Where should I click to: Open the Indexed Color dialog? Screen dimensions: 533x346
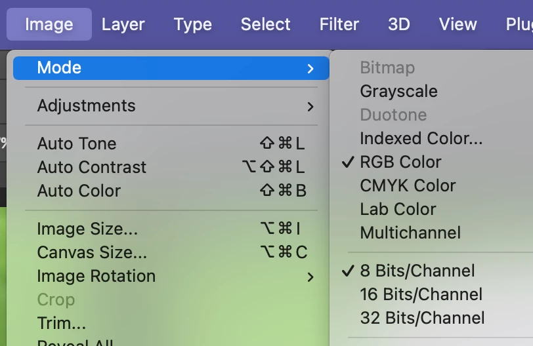pyautogui.click(x=421, y=138)
